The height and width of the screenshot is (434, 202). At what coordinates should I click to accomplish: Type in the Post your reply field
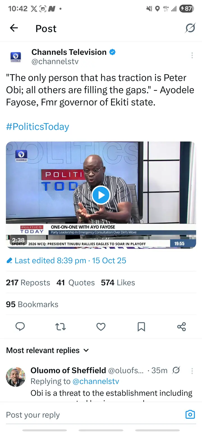point(93,415)
